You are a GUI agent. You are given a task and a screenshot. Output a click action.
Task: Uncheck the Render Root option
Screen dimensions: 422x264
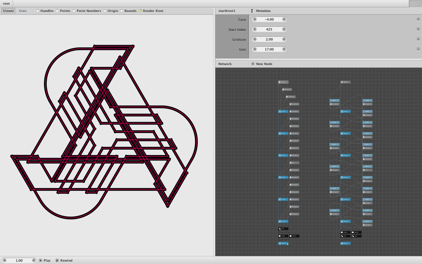pos(140,11)
